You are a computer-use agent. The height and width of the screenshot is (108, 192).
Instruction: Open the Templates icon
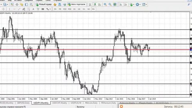pyautogui.click(x=143, y=4)
